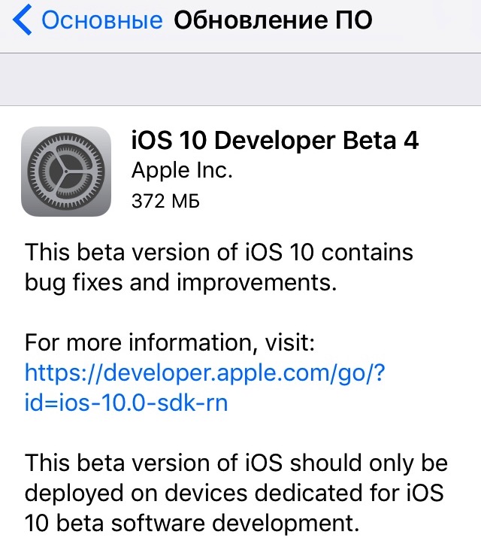
Task: Tap the 372 МБ download size
Action: pyautogui.click(x=165, y=201)
